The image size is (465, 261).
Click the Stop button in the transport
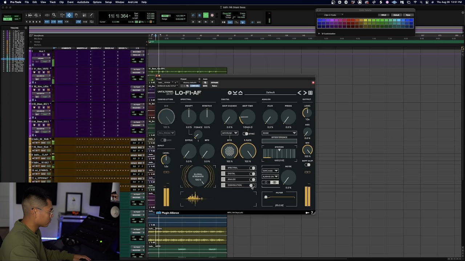point(199,15)
